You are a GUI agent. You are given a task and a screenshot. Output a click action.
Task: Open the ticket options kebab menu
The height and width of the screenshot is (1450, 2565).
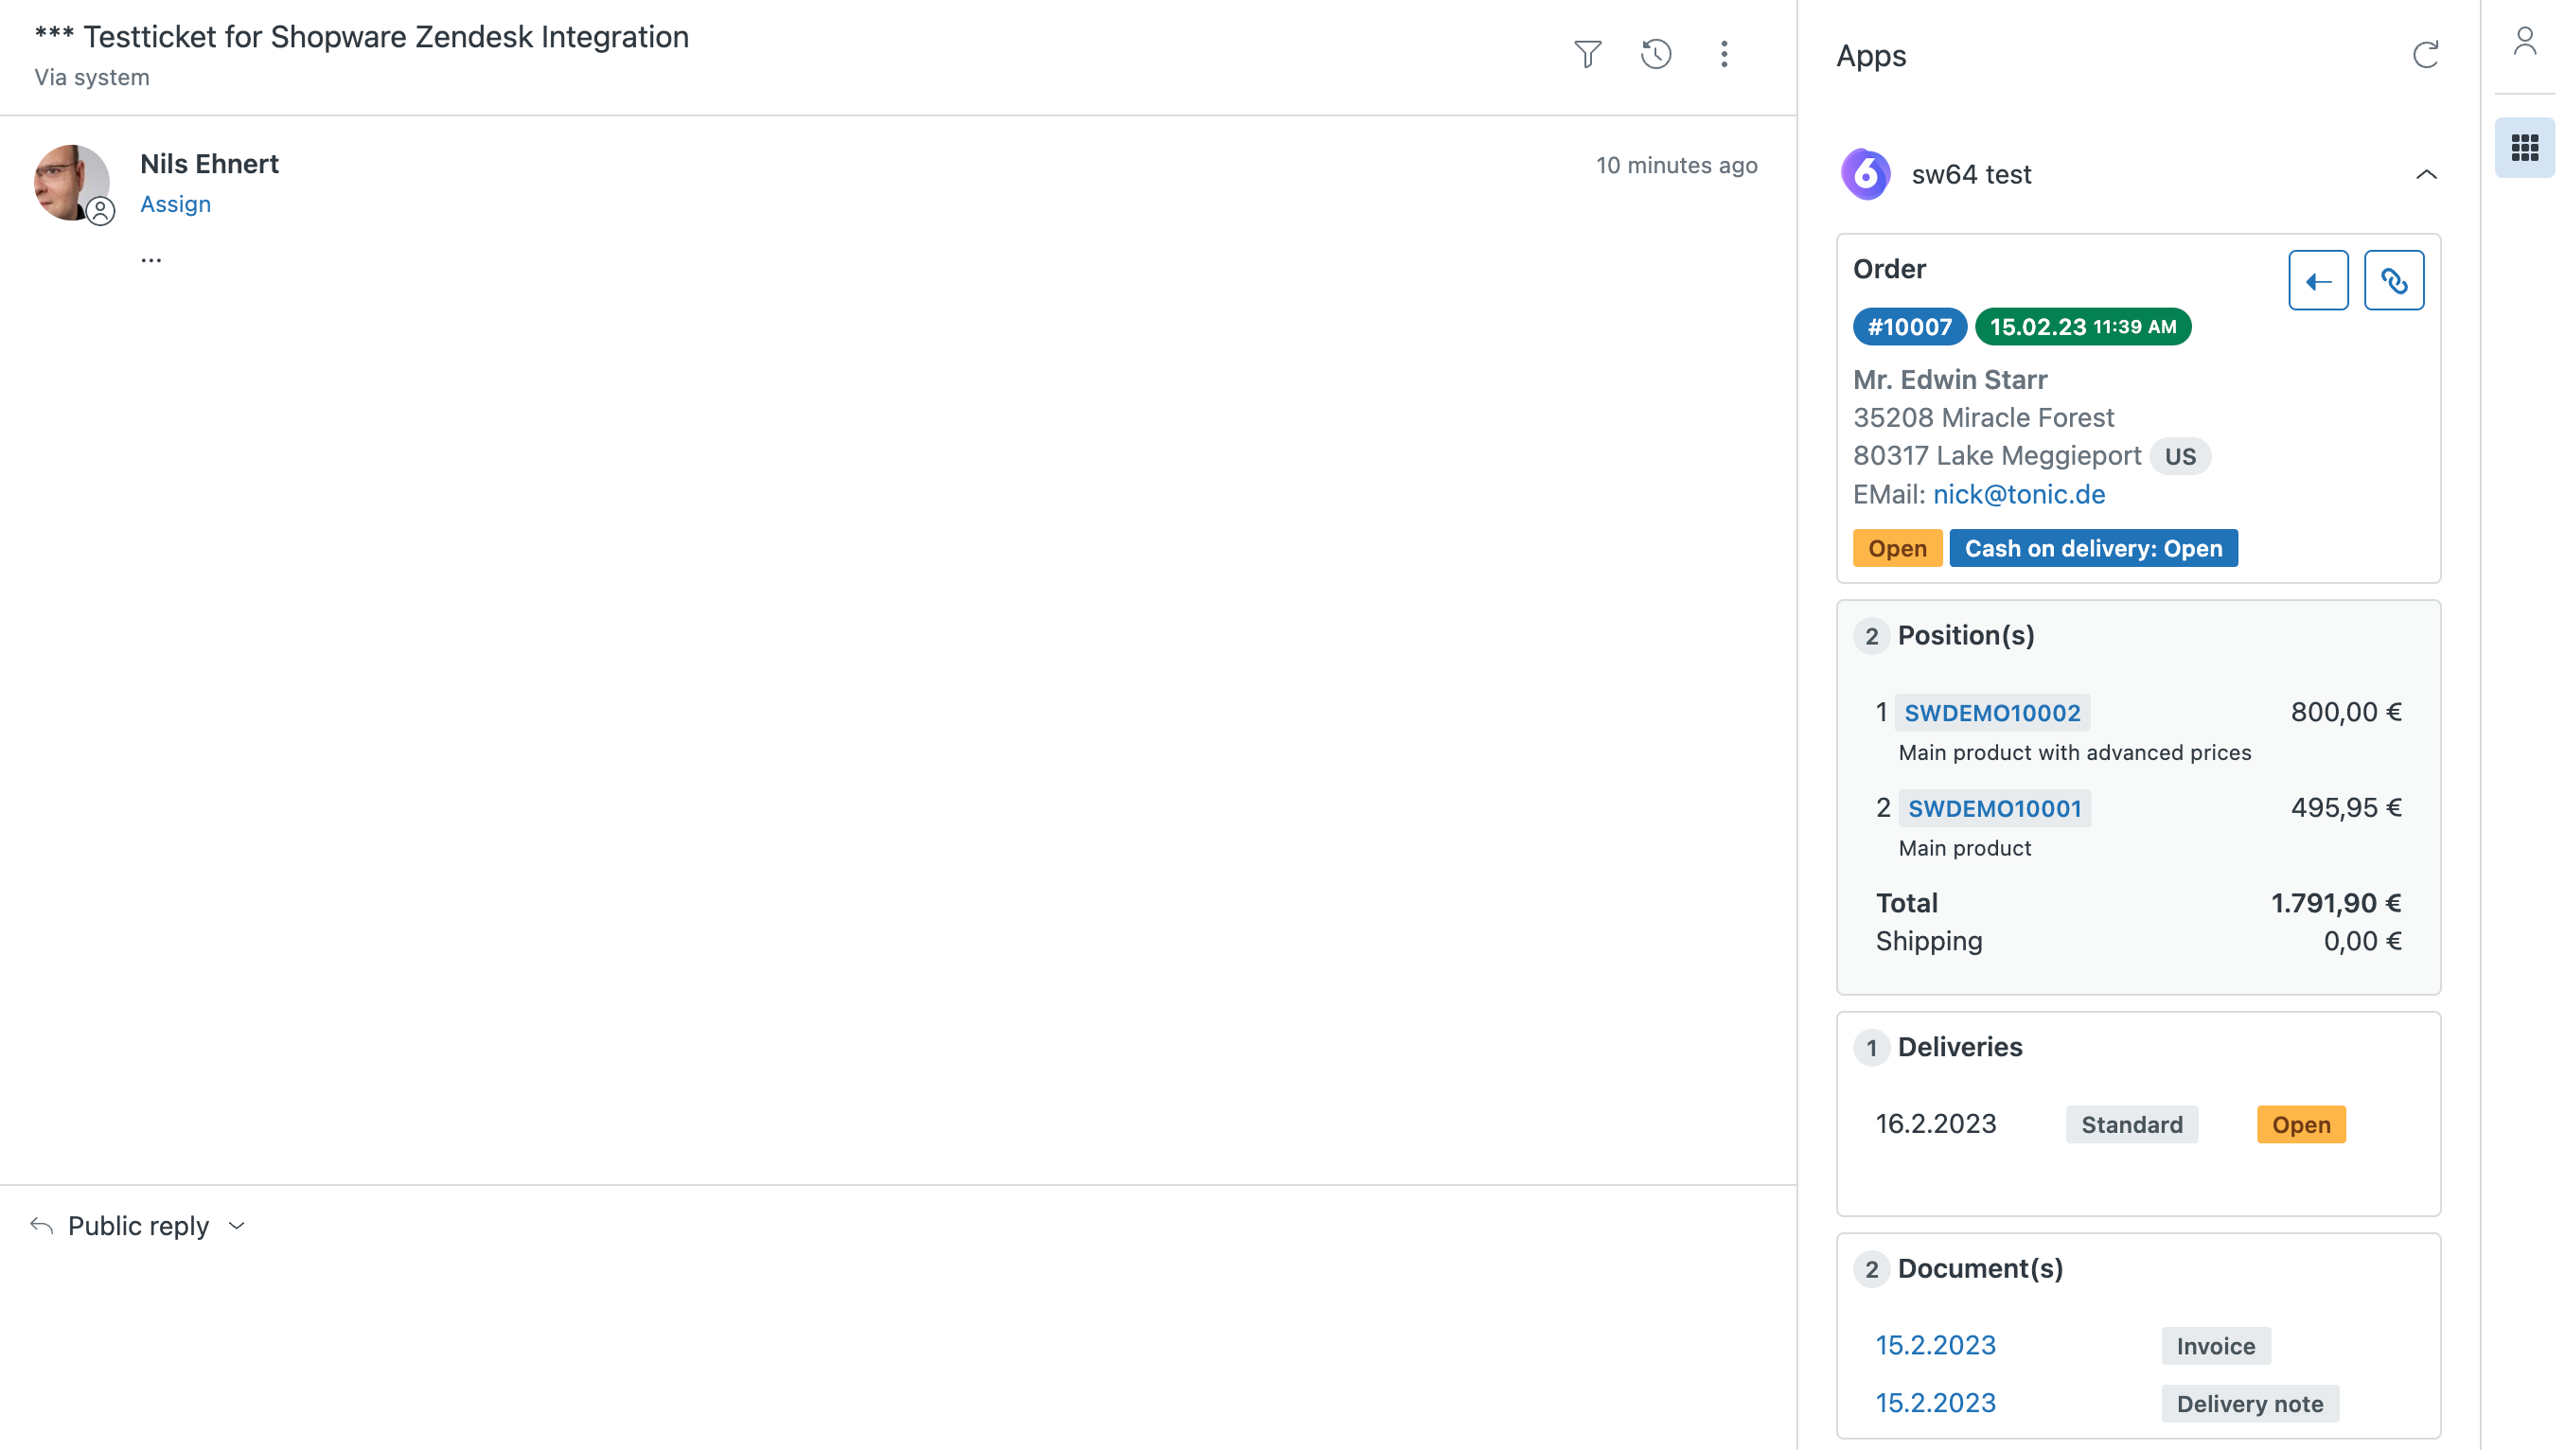pos(1724,54)
